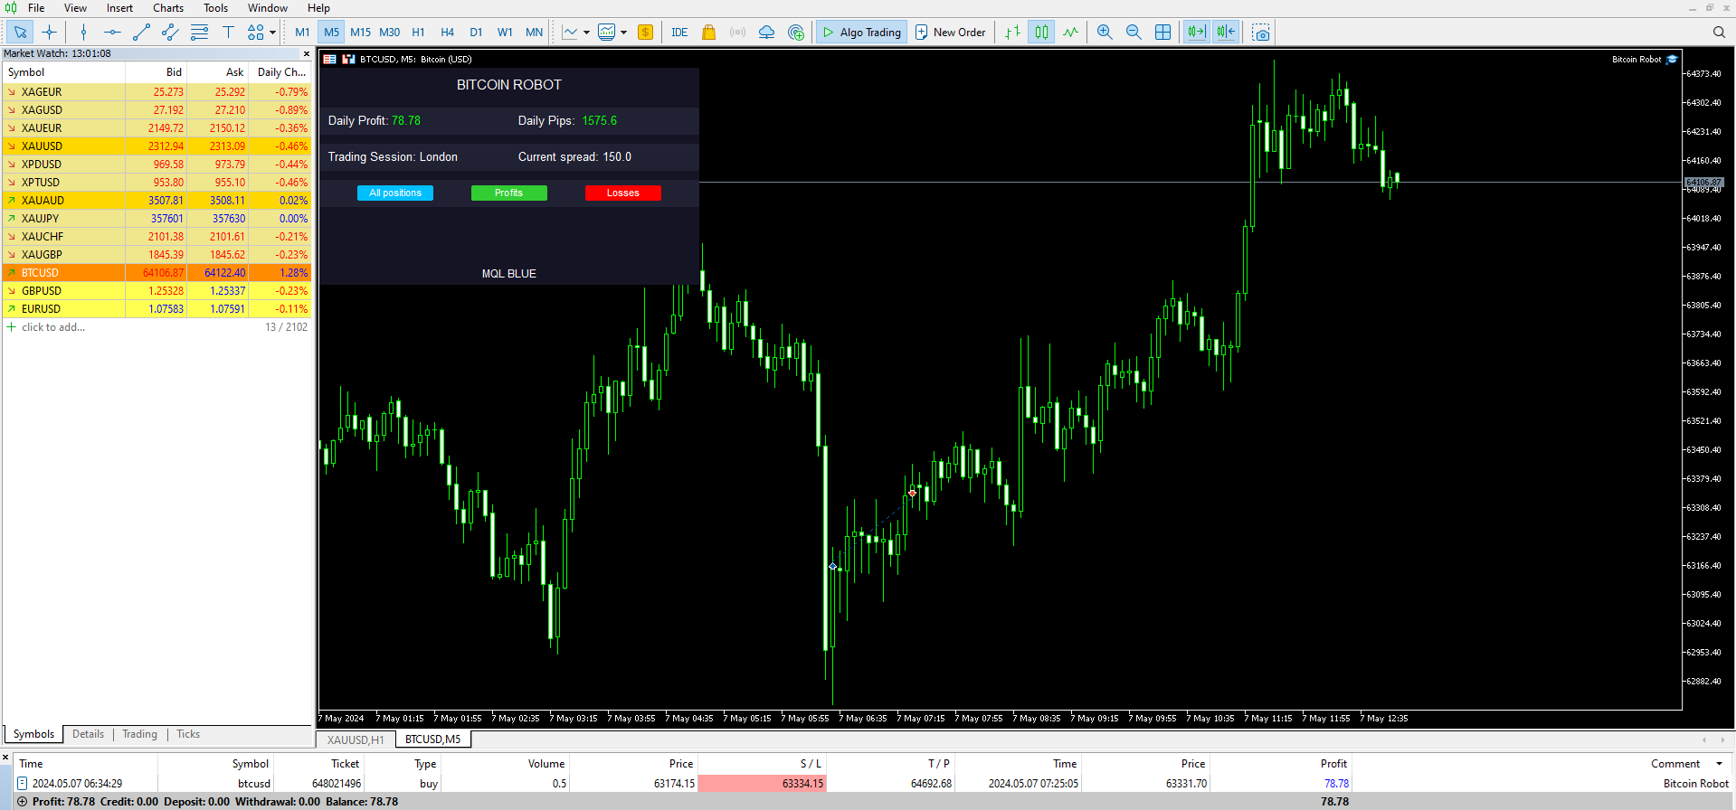The width and height of the screenshot is (1736, 810).
Task: Expand the chart templates dropdown arrow
Action: click(x=623, y=33)
